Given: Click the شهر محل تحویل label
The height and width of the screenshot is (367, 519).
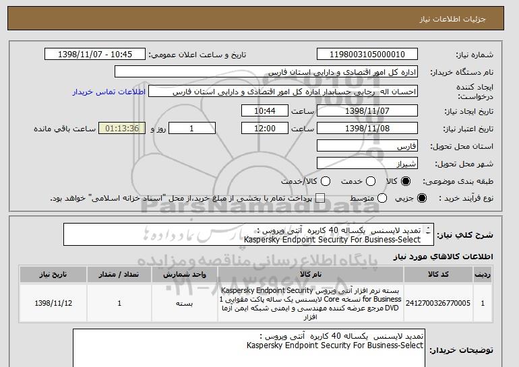Looking at the screenshot, I should pyautogui.click(x=464, y=164).
